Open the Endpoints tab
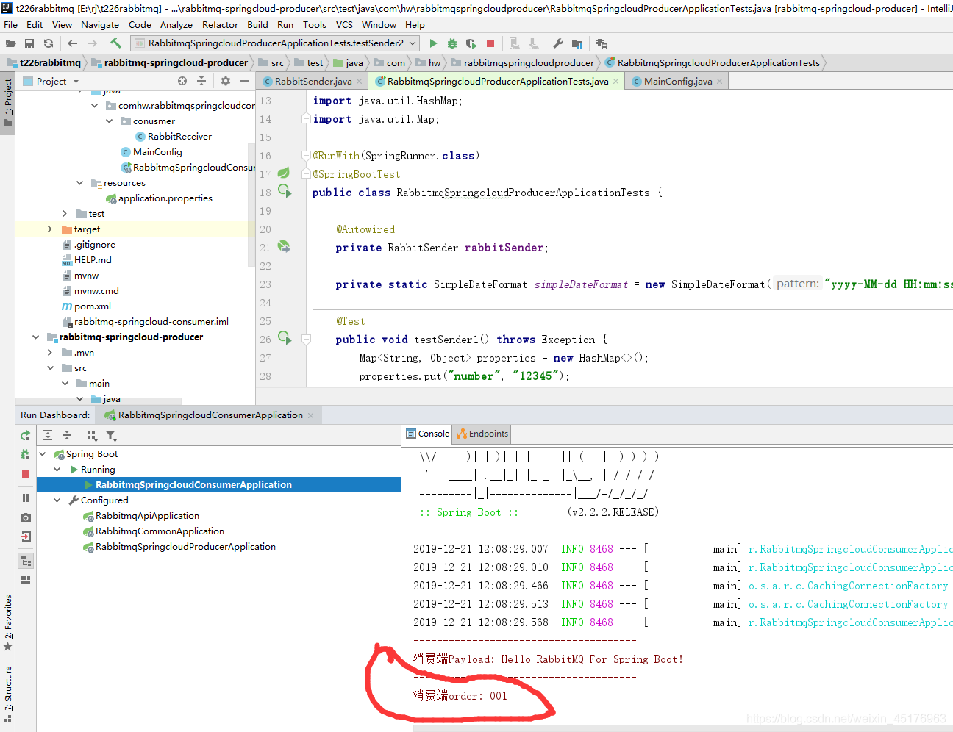 [x=482, y=434]
